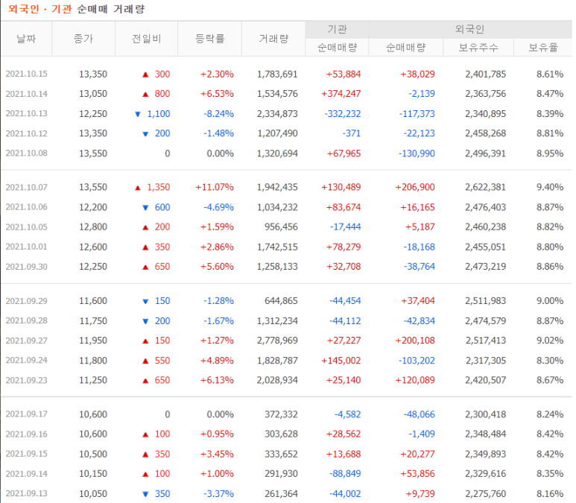Click institution net value -332,232
The width and height of the screenshot is (576, 503).
tap(343, 114)
